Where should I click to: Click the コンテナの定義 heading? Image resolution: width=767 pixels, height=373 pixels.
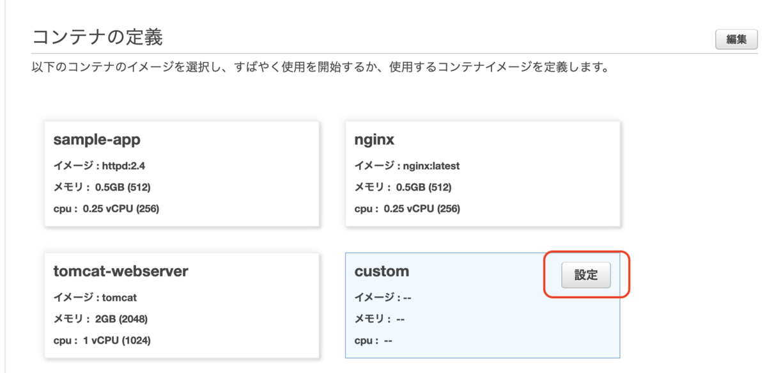click(x=97, y=37)
